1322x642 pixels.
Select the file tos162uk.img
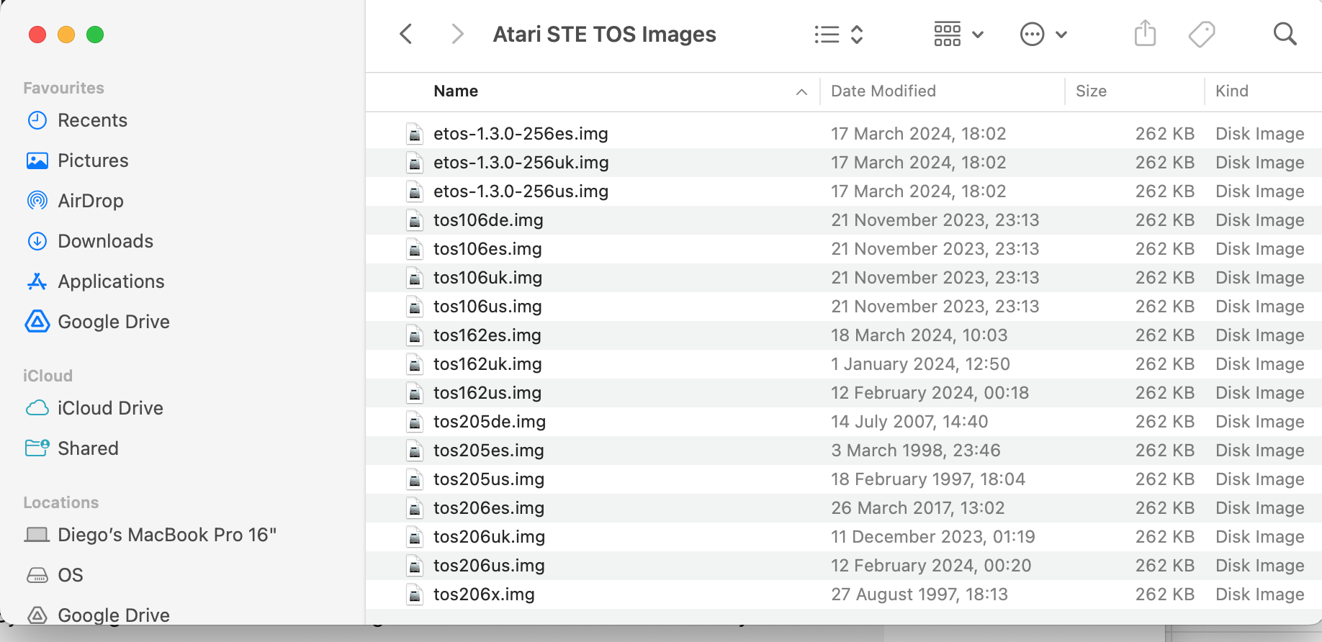tap(487, 364)
